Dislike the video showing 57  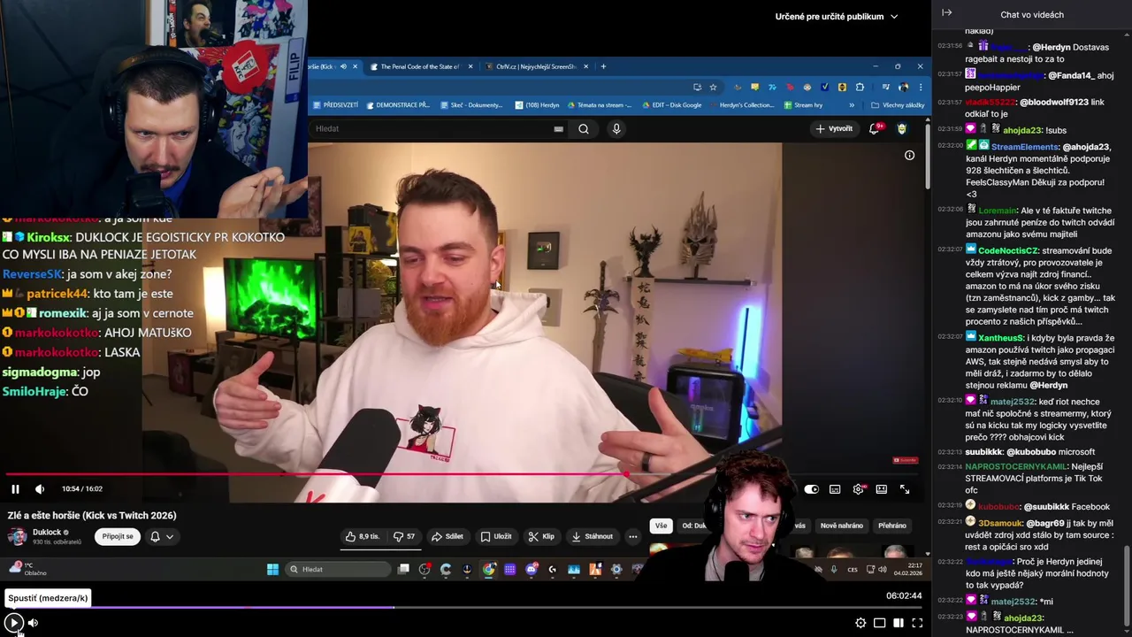coord(404,536)
